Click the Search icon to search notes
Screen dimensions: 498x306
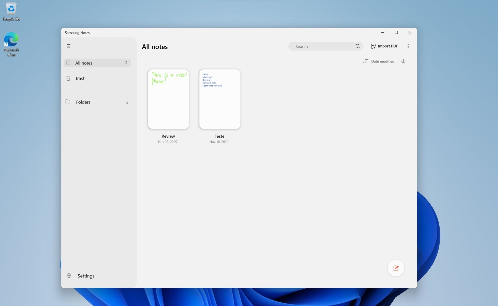(x=358, y=46)
